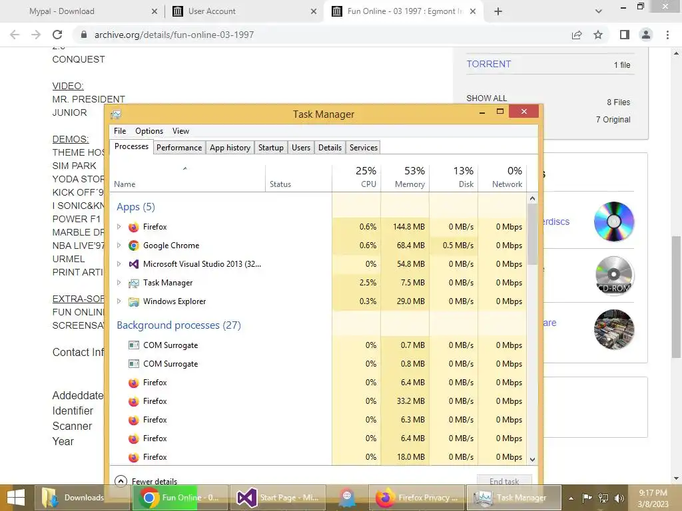Expand the Google Chrome process group

pos(119,246)
